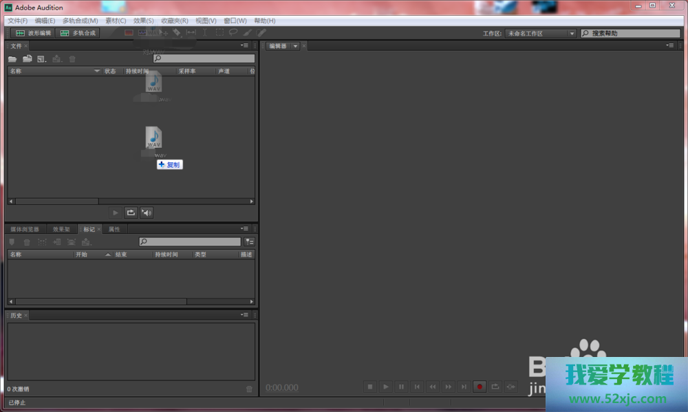Expand the Editor panel dropdown arrow
This screenshot has height=412, width=688.
click(x=295, y=46)
